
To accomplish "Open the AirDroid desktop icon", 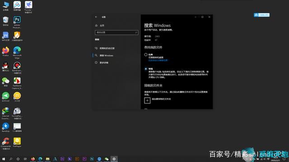I will pos(6,97).
